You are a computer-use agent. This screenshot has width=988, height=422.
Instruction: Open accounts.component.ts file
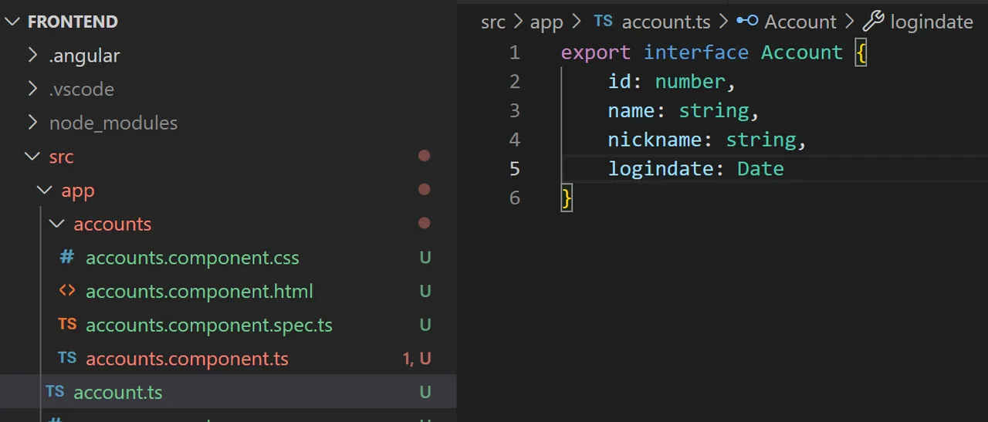[x=187, y=359]
